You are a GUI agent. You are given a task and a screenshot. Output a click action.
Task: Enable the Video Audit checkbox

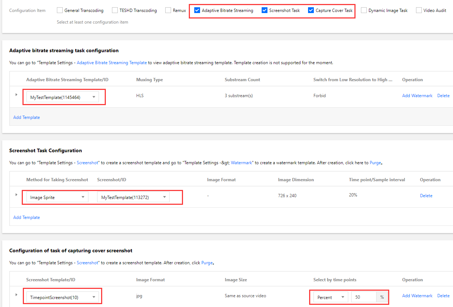click(x=419, y=11)
